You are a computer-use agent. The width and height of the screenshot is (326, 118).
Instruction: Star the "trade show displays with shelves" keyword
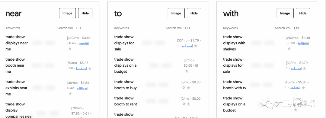tap(289, 48)
